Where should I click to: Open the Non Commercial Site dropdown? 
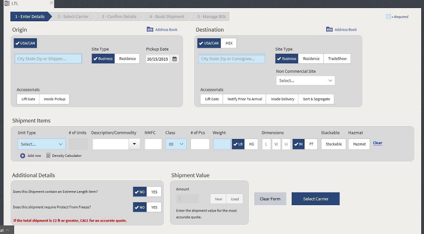(x=305, y=81)
